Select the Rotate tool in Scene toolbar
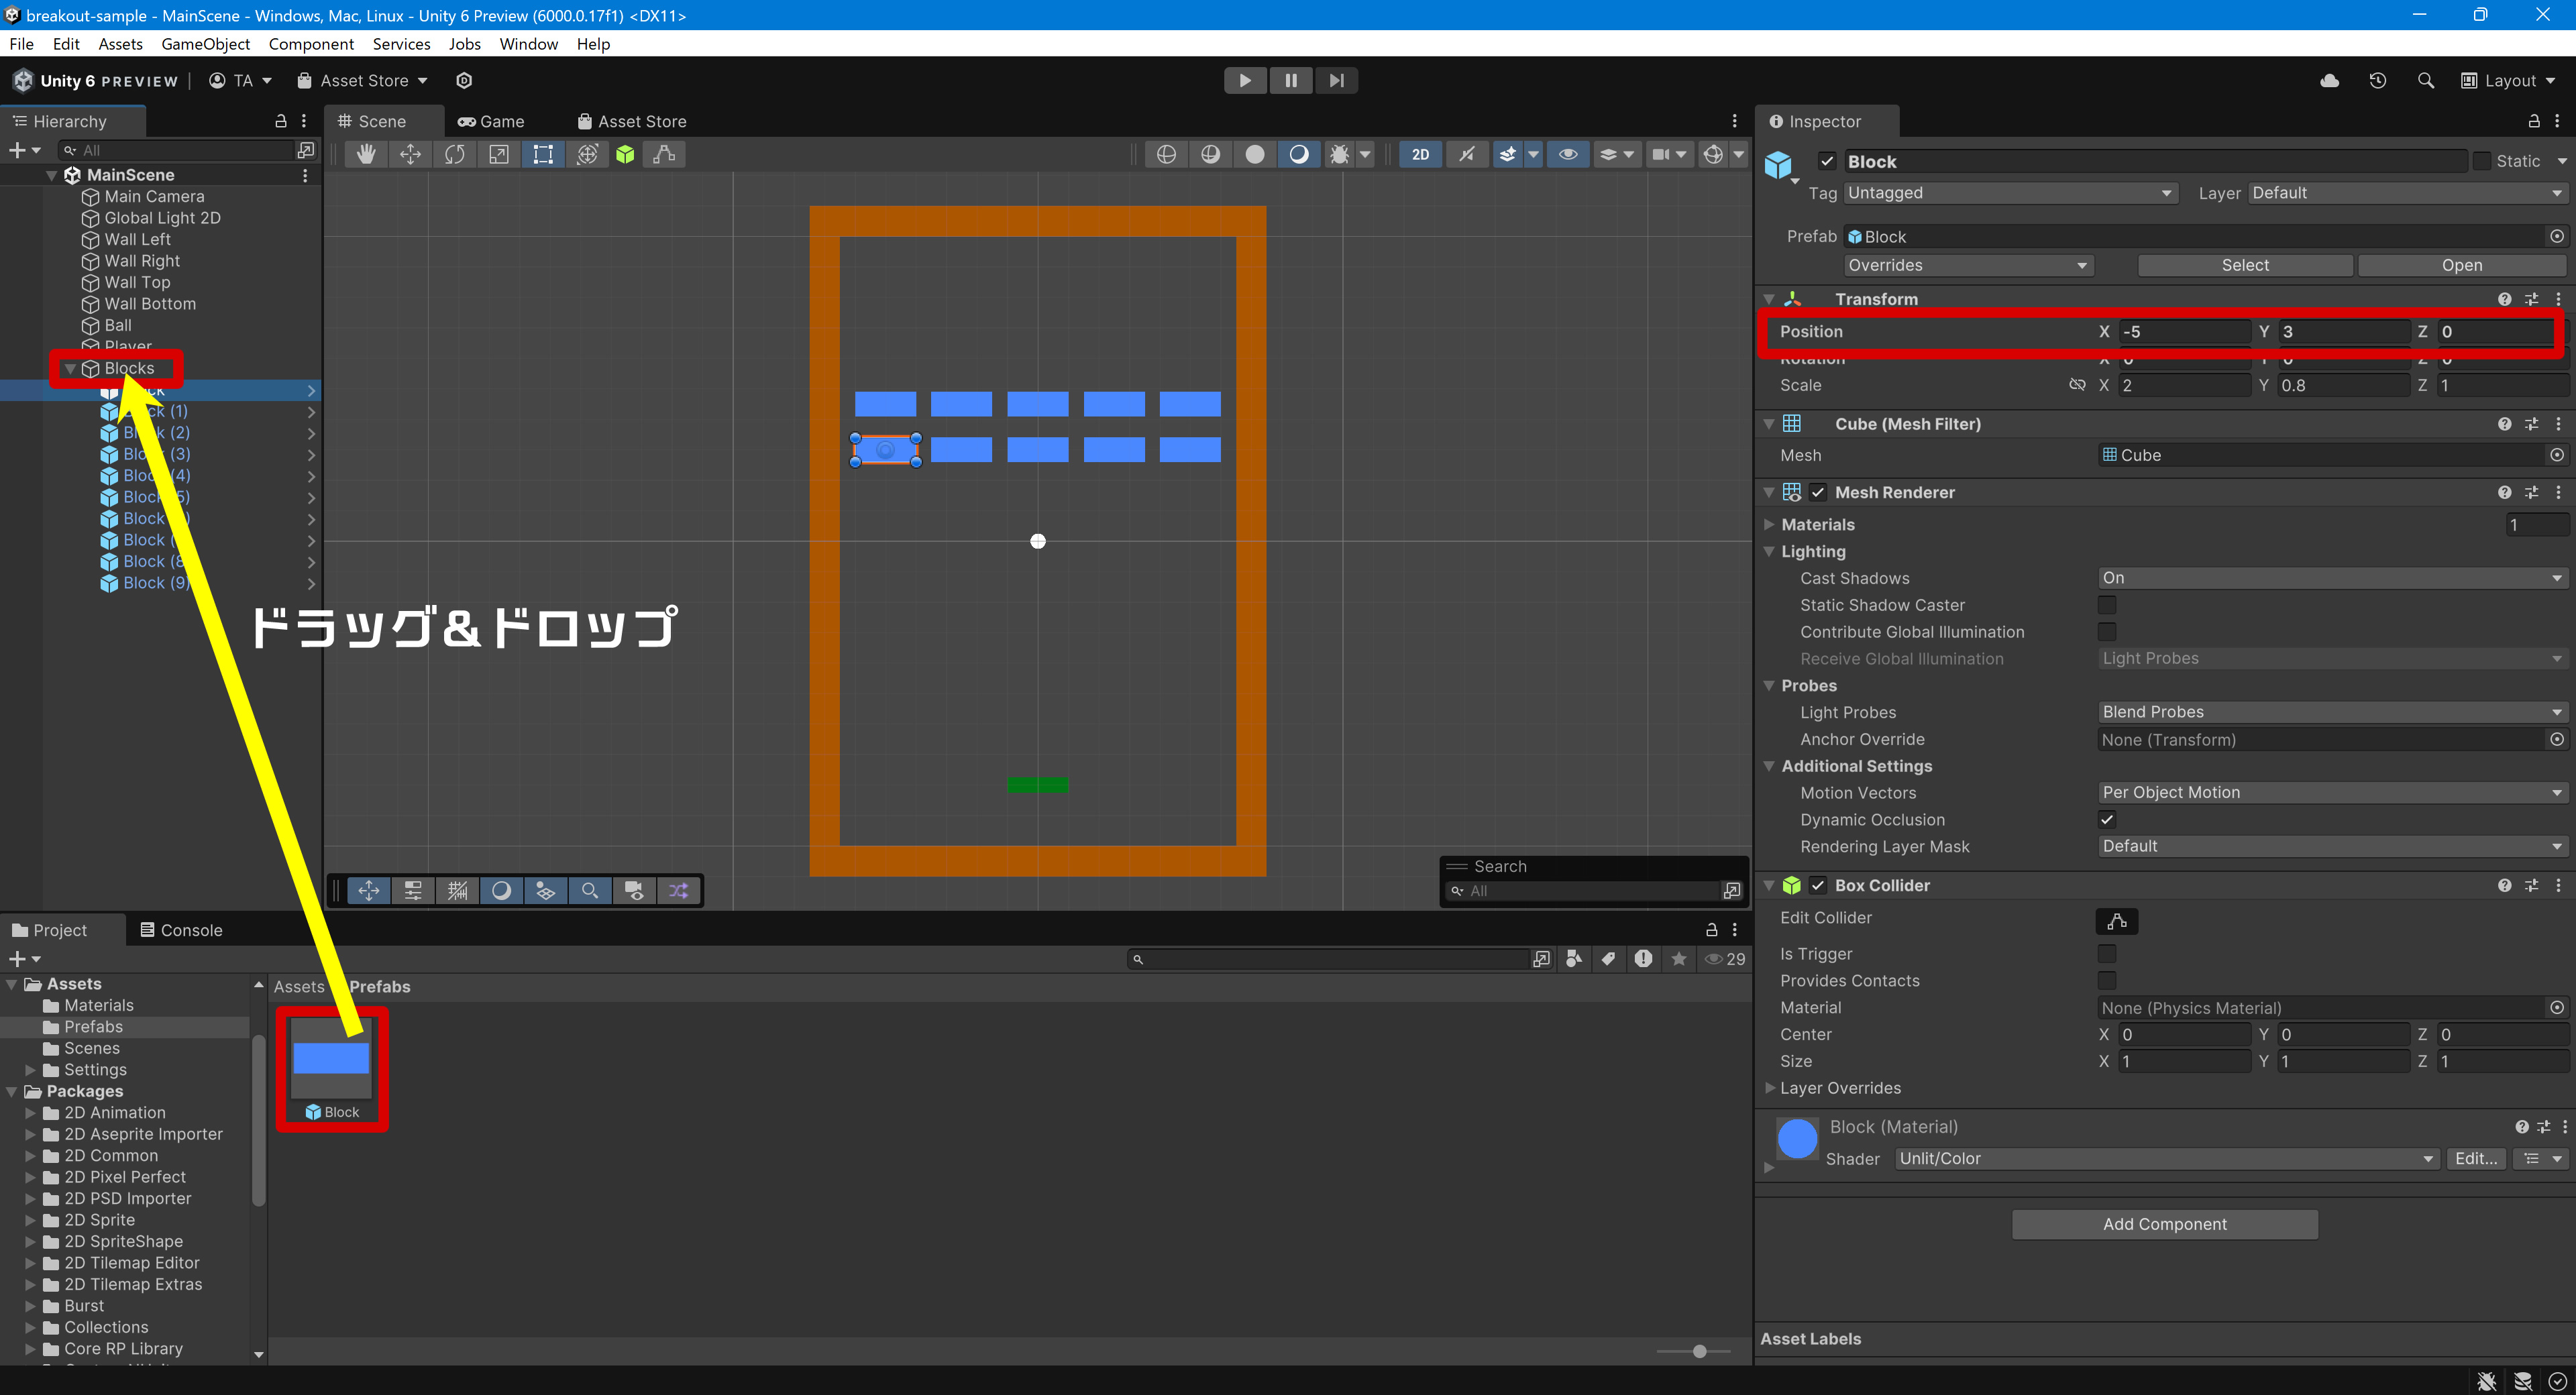Image resolution: width=2576 pixels, height=1395 pixels. [x=454, y=154]
